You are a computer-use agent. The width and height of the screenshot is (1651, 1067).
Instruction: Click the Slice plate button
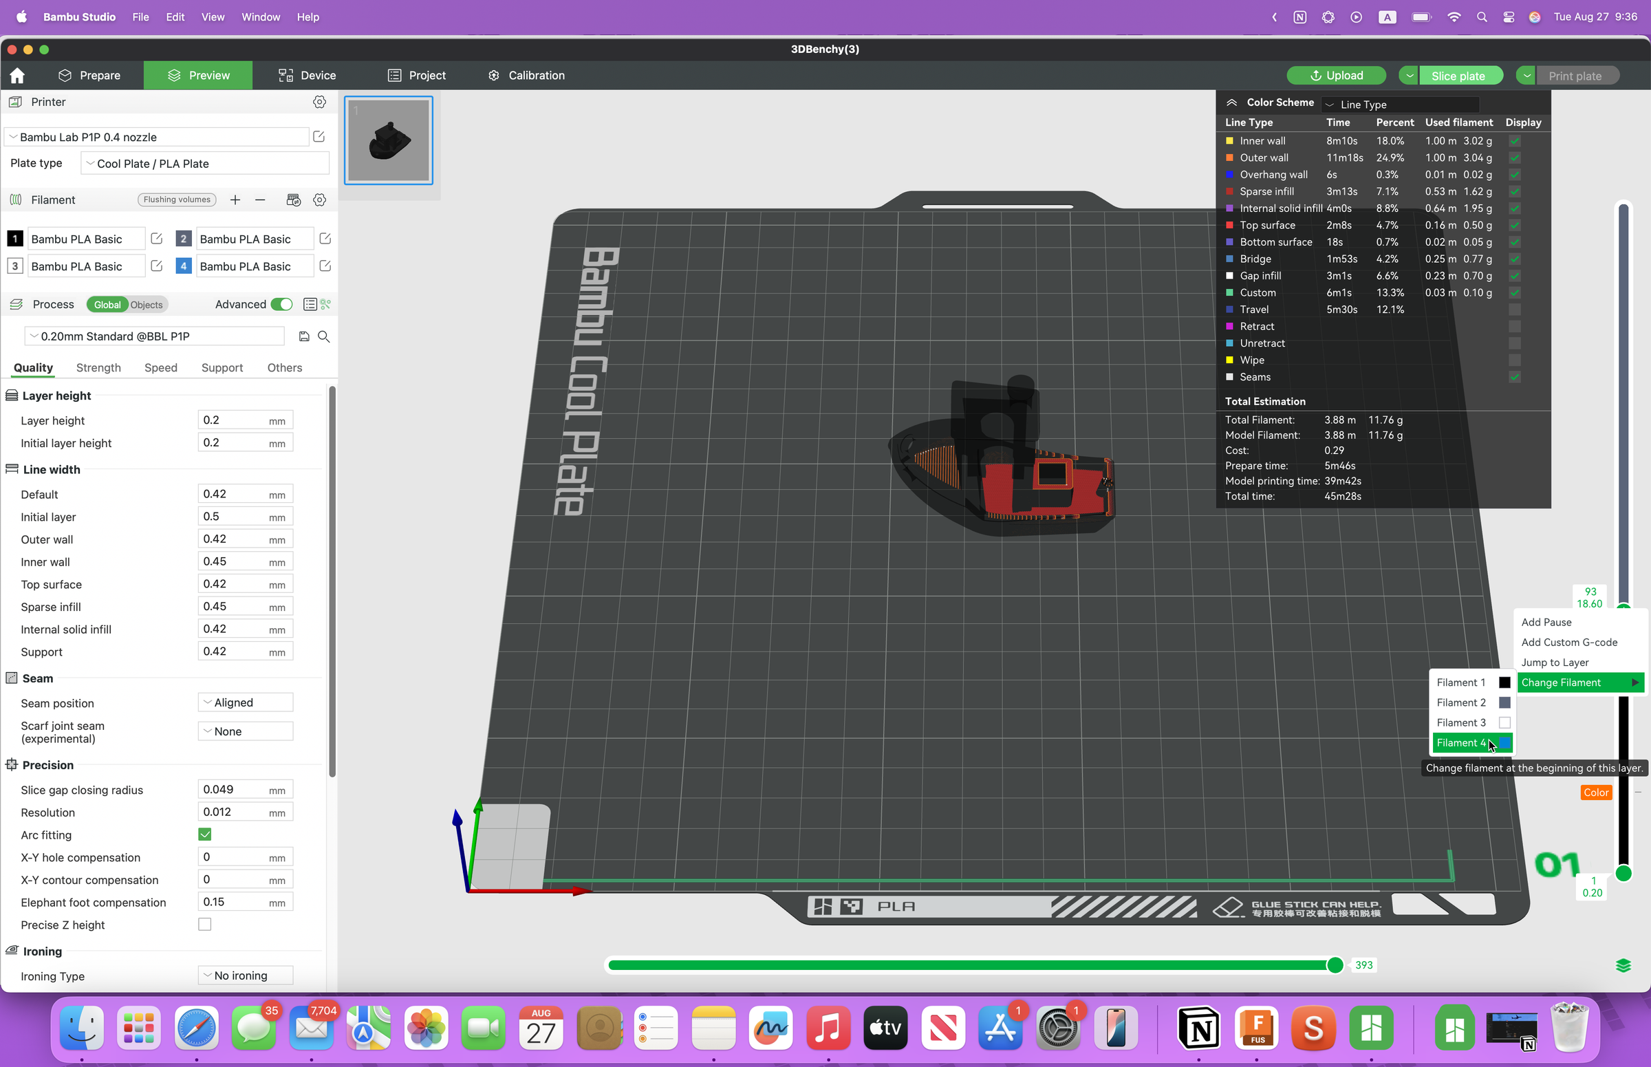(x=1458, y=75)
